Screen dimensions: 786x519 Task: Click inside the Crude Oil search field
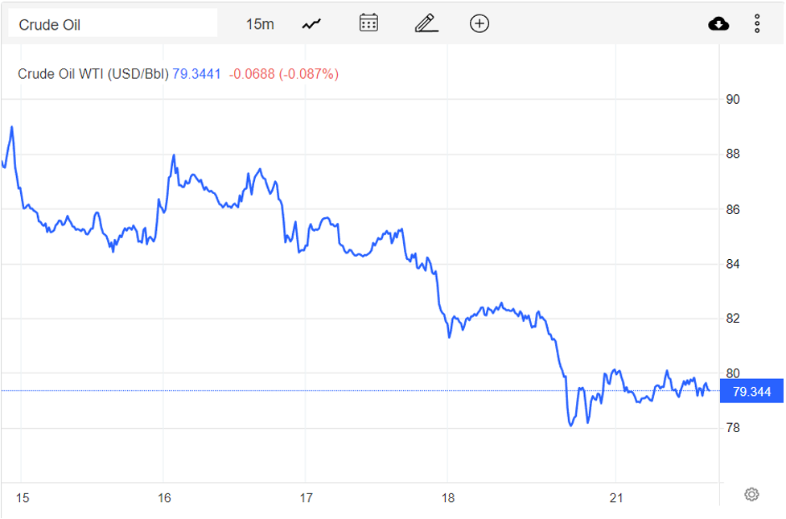(x=113, y=23)
